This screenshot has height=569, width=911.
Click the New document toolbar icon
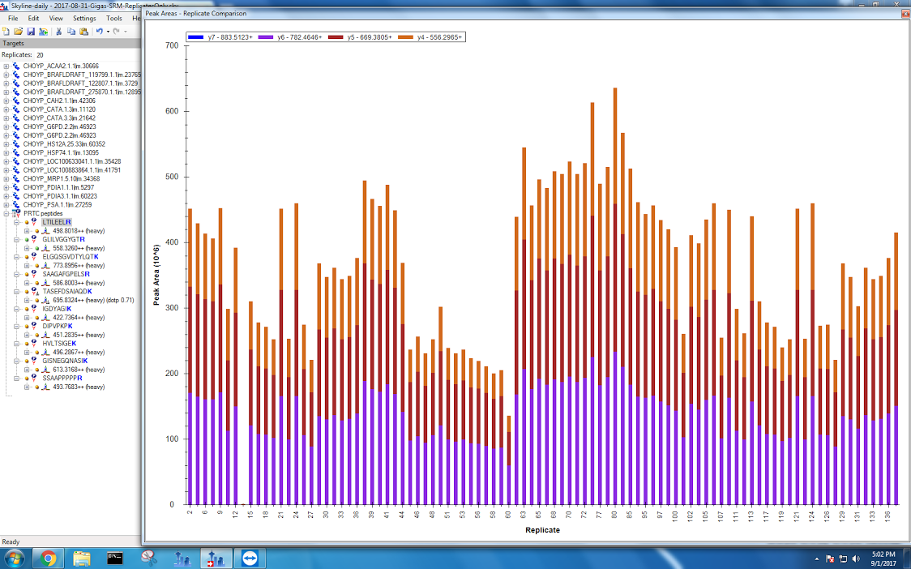[x=6, y=31]
